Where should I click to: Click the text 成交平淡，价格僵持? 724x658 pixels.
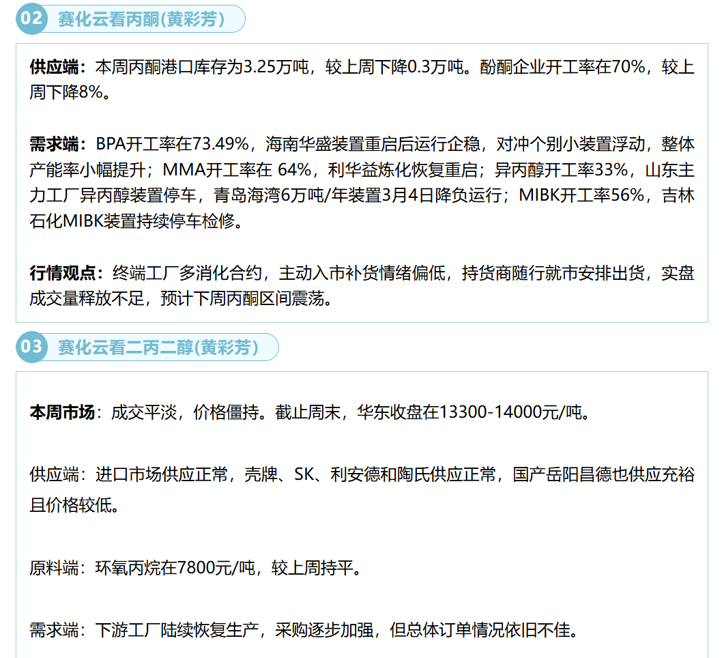(x=185, y=412)
